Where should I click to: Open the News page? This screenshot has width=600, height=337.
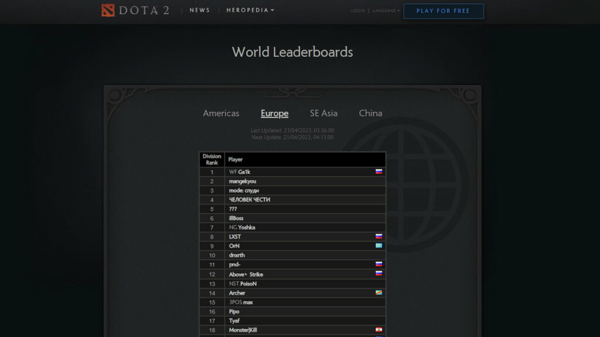pyautogui.click(x=199, y=11)
